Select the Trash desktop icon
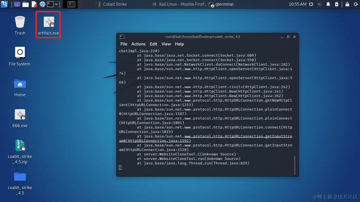Image resolution: width=360 pixels, height=202 pixels. tap(20, 26)
